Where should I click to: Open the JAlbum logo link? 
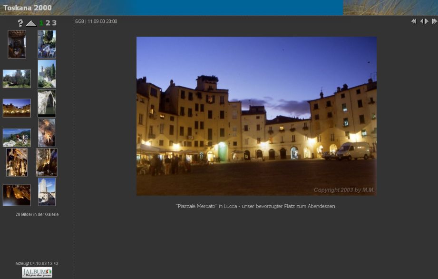[37, 272]
